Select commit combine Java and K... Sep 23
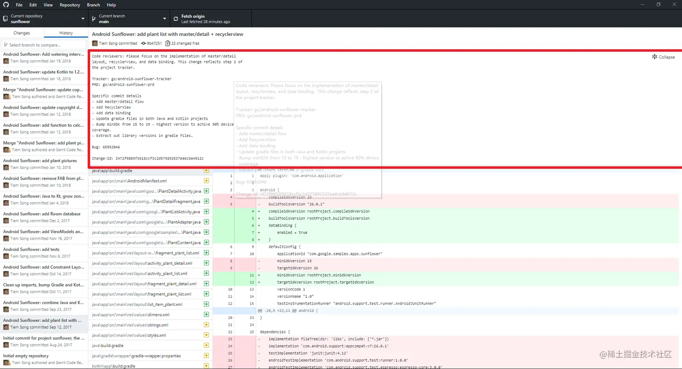This screenshot has width=682, height=369. 44,306
